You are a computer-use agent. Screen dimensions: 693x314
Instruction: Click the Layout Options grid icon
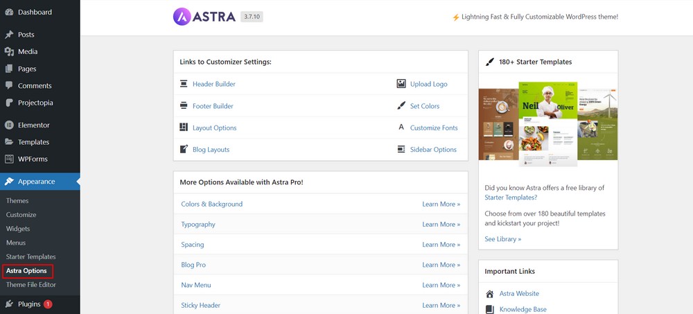[184, 128]
